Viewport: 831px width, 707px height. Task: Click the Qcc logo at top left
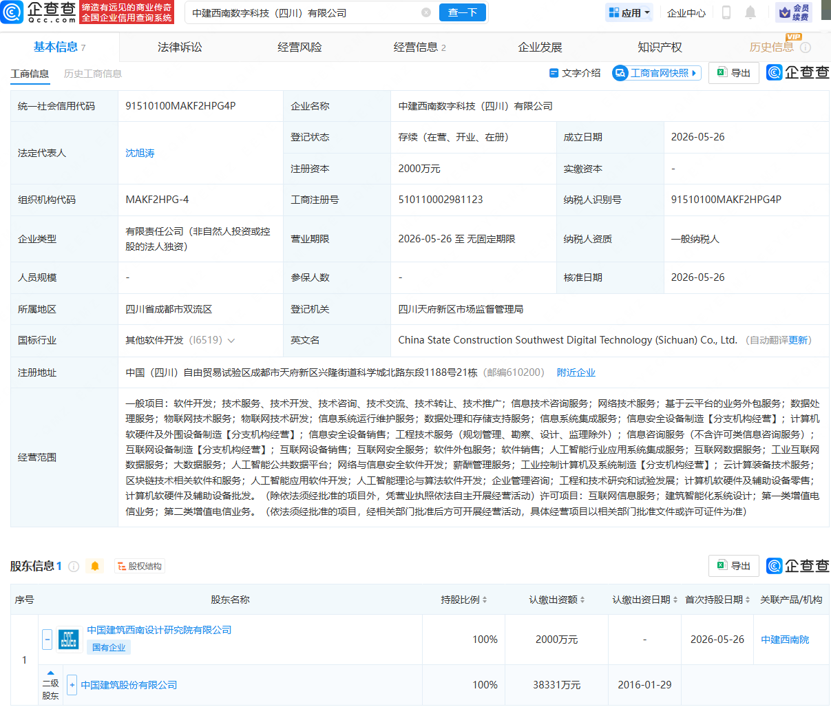click(x=39, y=12)
